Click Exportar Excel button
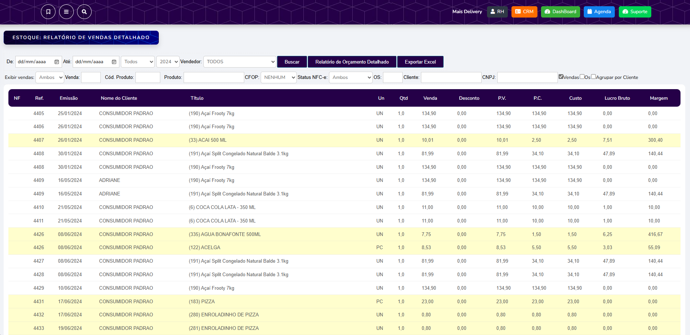Image resolution: width=690 pixels, height=335 pixels. click(x=420, y=62)
